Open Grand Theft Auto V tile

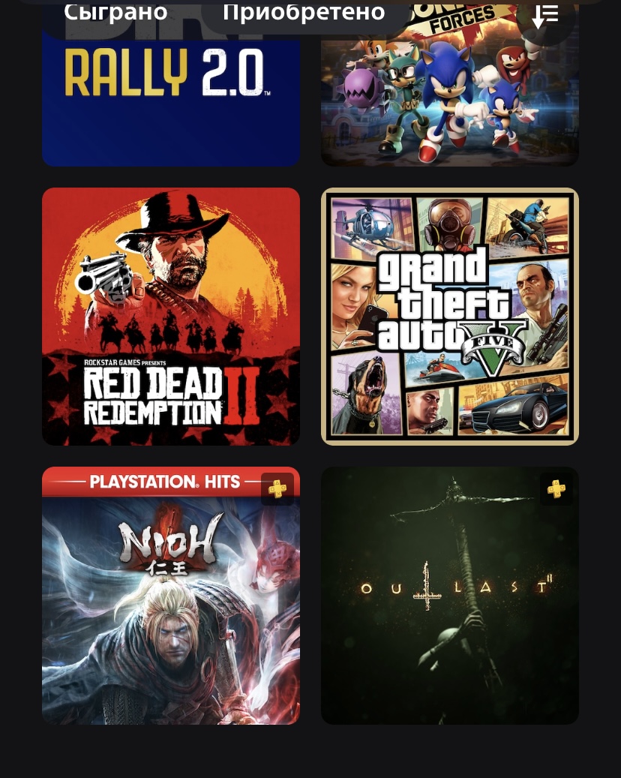tap(449, 317)
